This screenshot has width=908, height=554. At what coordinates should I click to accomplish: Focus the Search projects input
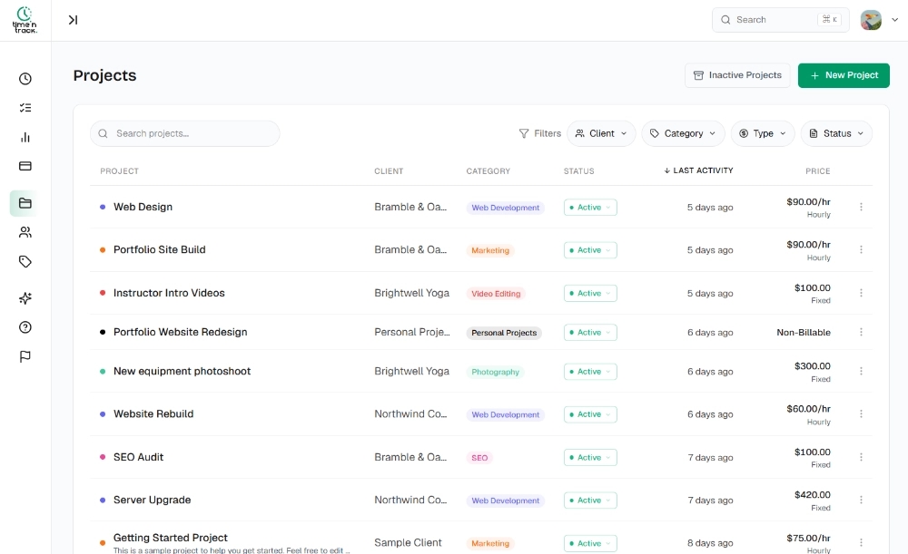pos(184,133)
